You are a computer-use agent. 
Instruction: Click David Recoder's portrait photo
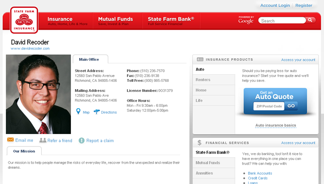(x=38, y=94)
